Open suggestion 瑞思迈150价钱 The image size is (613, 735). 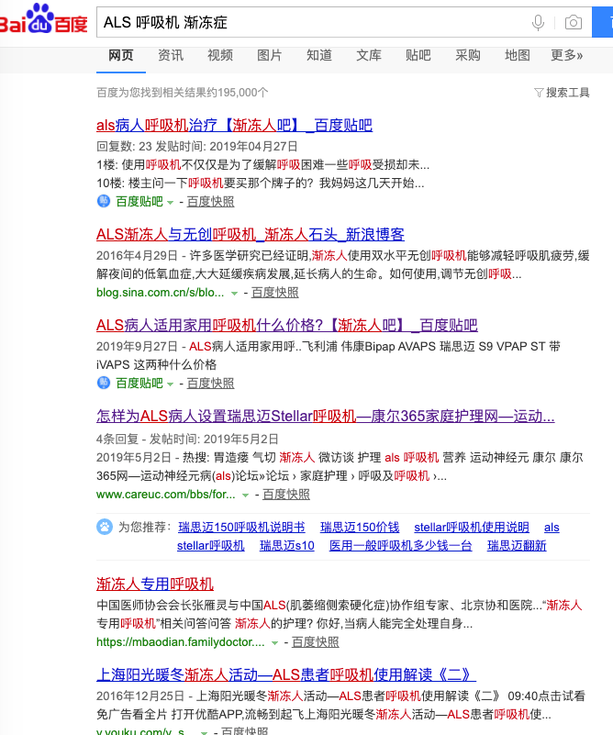pos(360,528)
